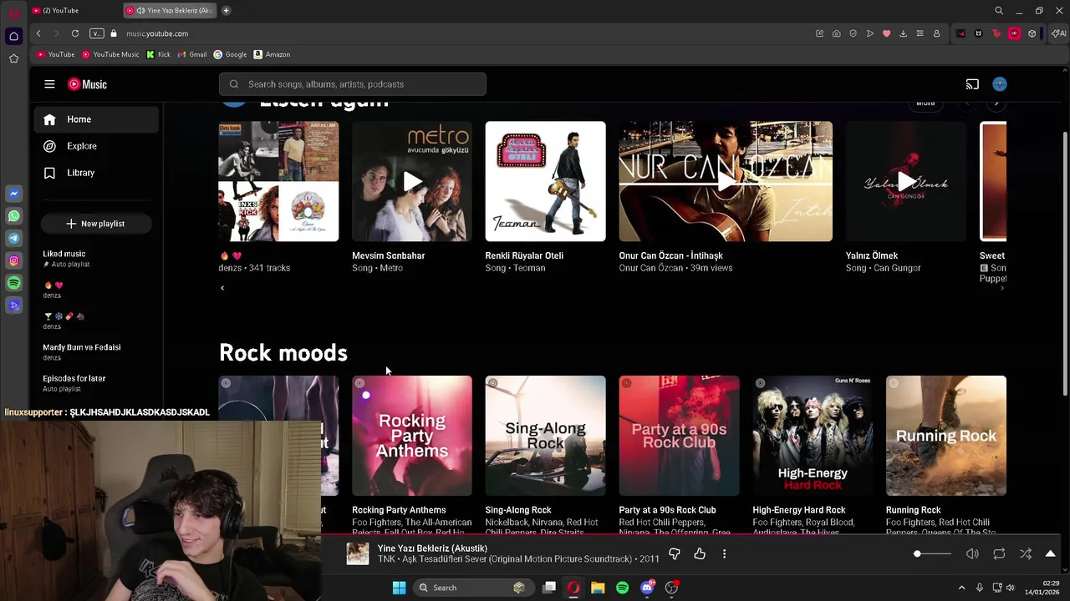Open the YouTube Music bookmark
Viewport: 1070px width, 601px height.
[x=110, y=54]
